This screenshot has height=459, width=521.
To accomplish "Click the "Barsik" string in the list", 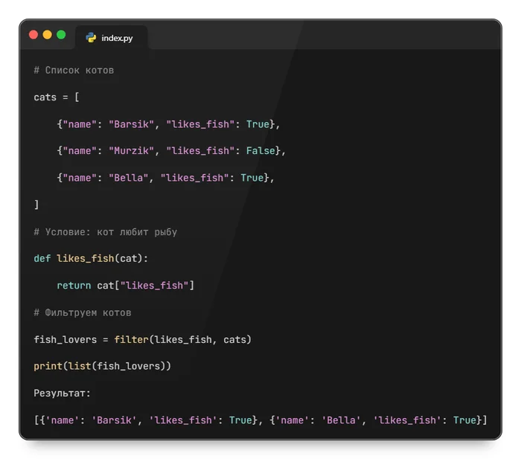I will (x=131, y=124).
